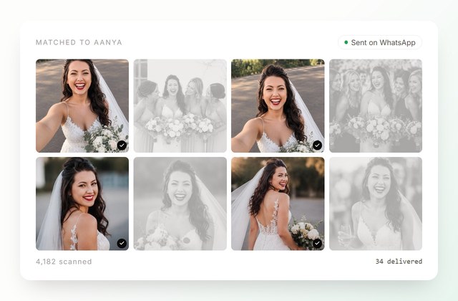Viewport: 458px width, 301px height.
Task: Open the photo showing the lace-back dress
Action: (x=278, y=204)
